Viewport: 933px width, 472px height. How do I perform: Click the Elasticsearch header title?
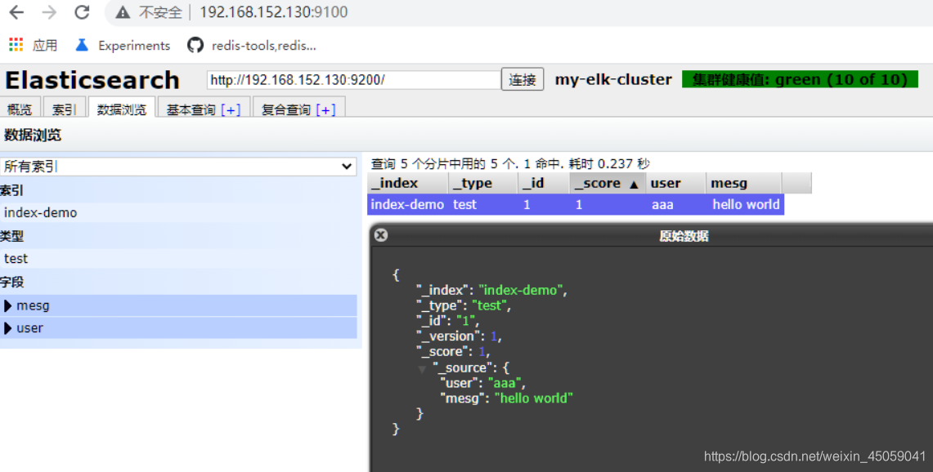pyautogui.click(x=92, y=80)
